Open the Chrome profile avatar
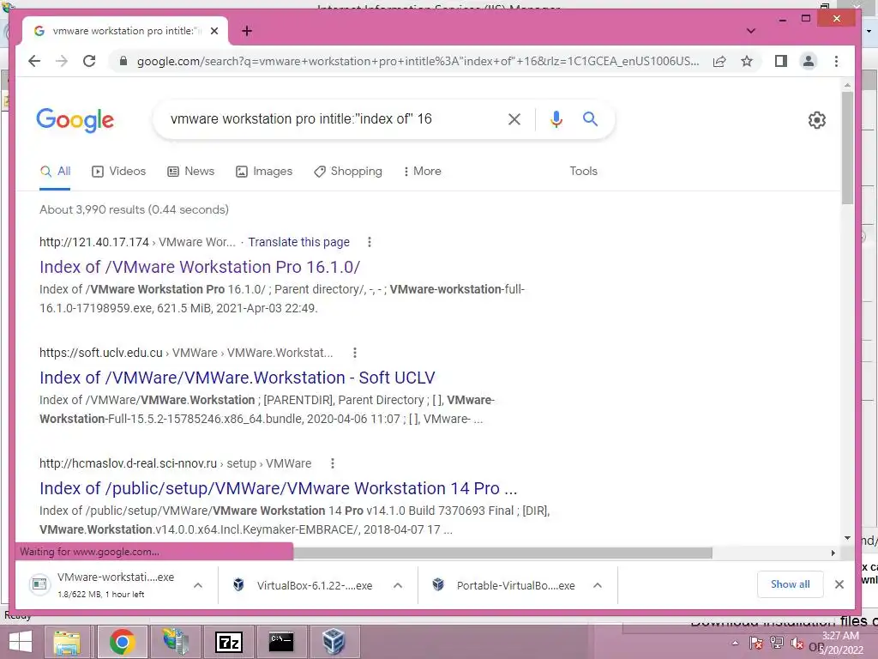This screenshot has width=878, height=659. point(808,61)
